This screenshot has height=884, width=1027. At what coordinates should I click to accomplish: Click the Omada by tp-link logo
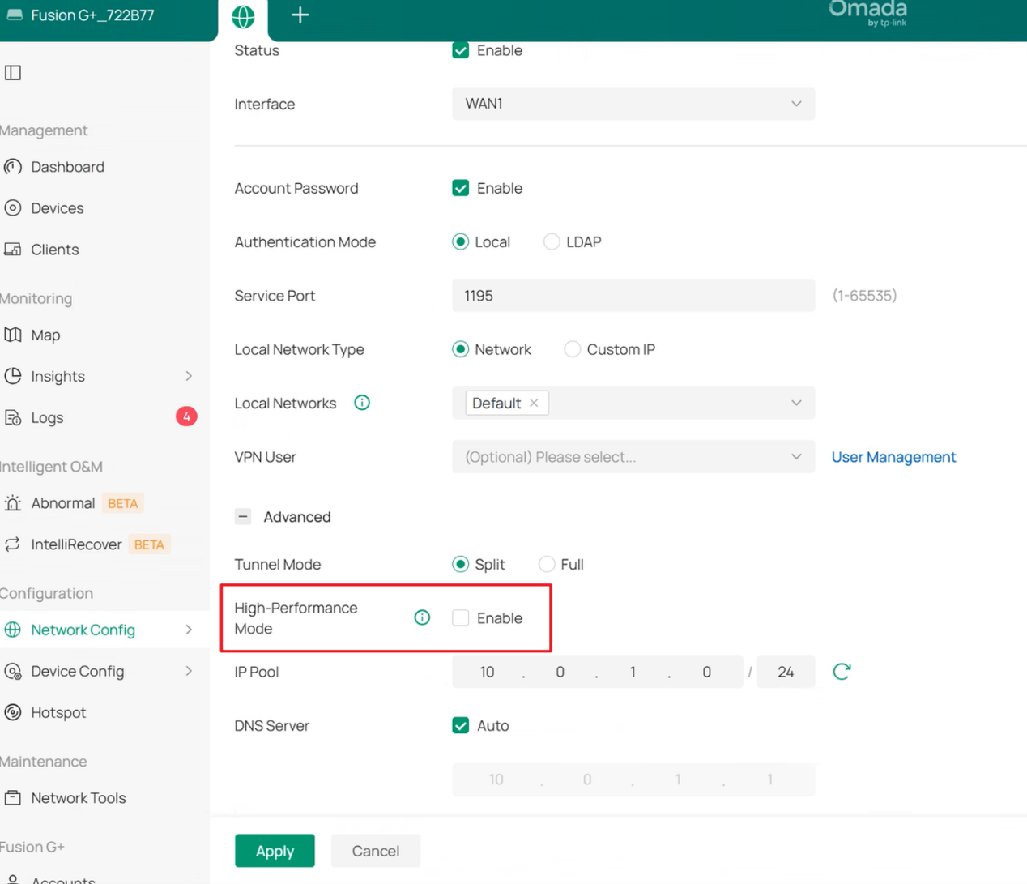click(868, 13)
